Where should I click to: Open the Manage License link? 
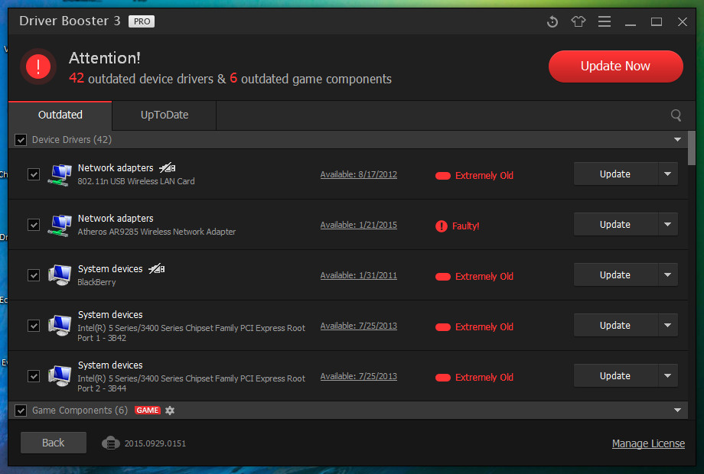648,443
